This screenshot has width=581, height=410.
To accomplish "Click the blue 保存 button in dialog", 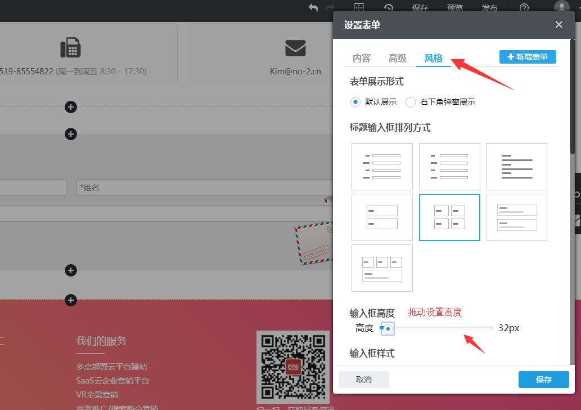I will pos(543,380).
